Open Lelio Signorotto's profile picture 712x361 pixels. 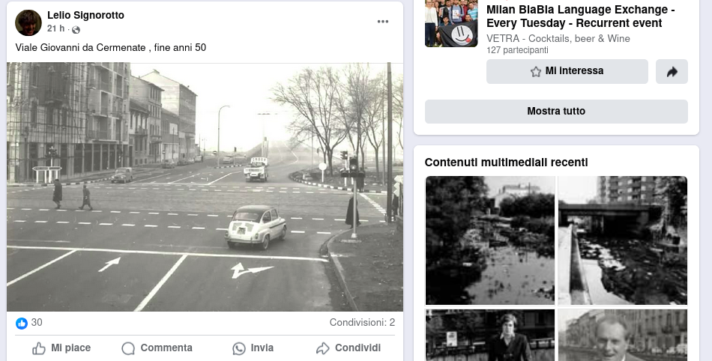tap(28, 22)
